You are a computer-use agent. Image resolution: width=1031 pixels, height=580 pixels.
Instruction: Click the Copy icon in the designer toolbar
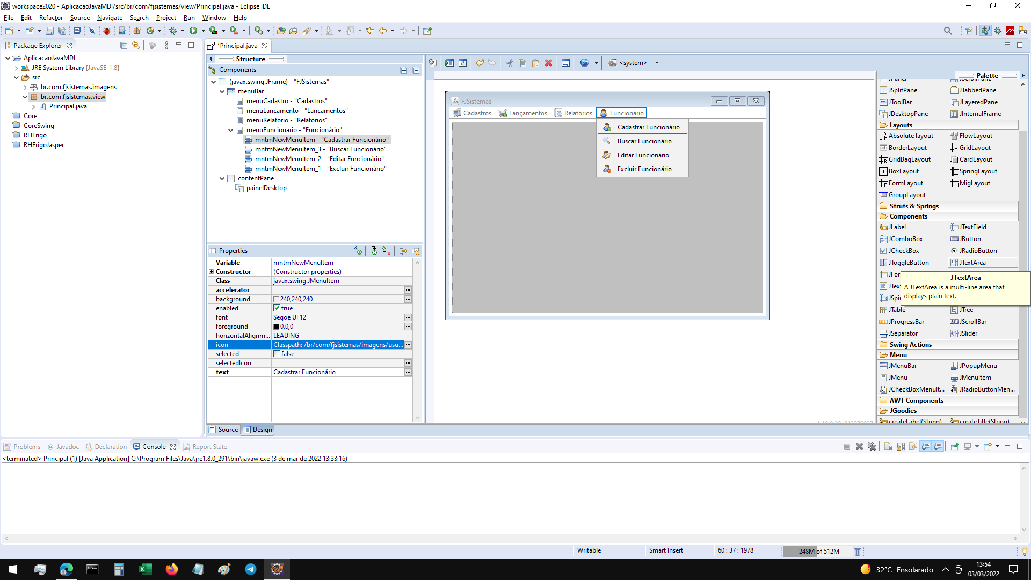pos(522,63)
